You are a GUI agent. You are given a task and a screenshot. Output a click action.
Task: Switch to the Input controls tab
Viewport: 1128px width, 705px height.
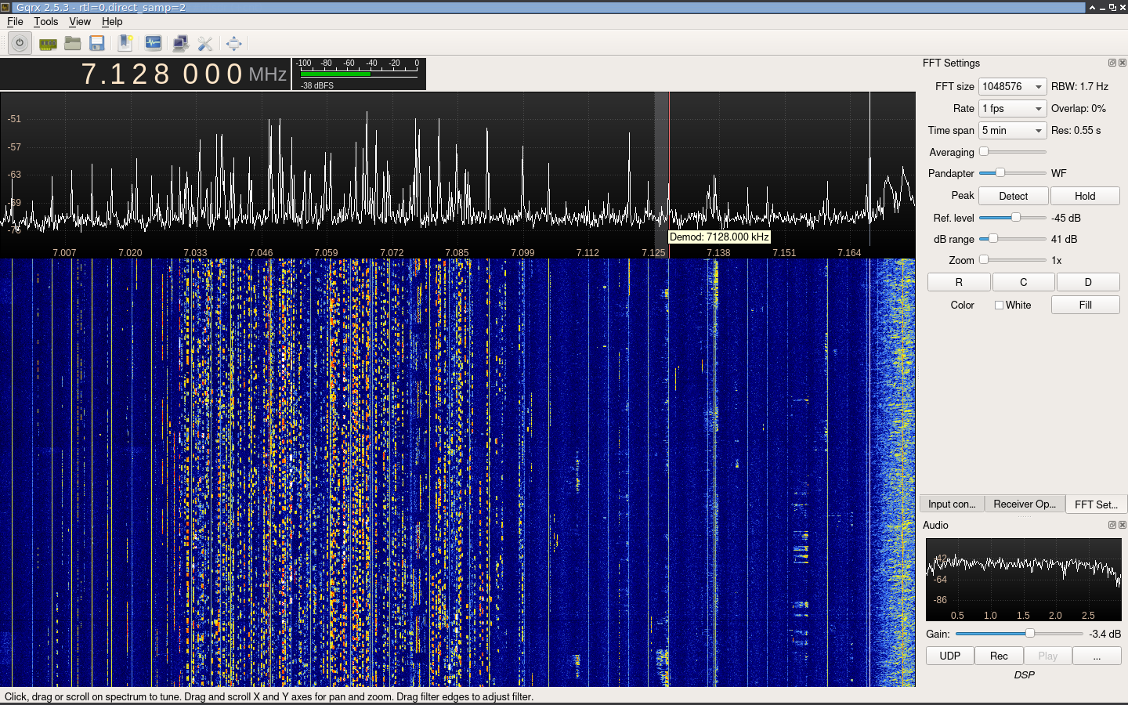click(x=952, y=504)
